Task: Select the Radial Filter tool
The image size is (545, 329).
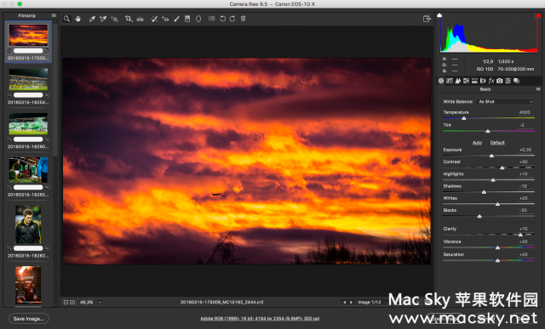Action: 198,19
